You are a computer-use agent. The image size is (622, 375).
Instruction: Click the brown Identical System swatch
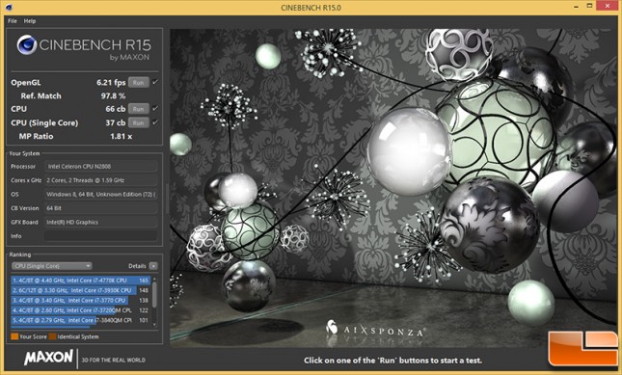pyautogui.click(x=52, y=336)
